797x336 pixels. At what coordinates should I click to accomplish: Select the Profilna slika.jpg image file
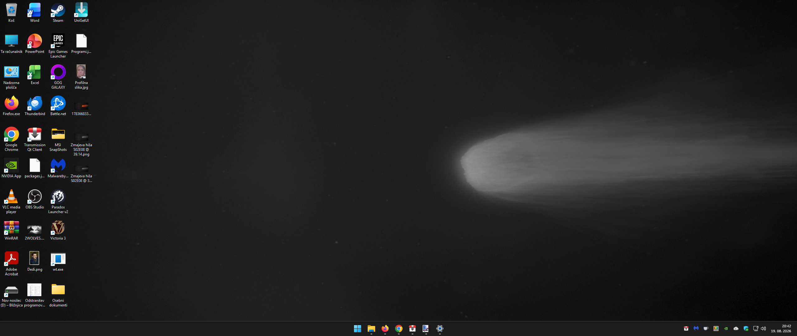click(x=81, y=77)
